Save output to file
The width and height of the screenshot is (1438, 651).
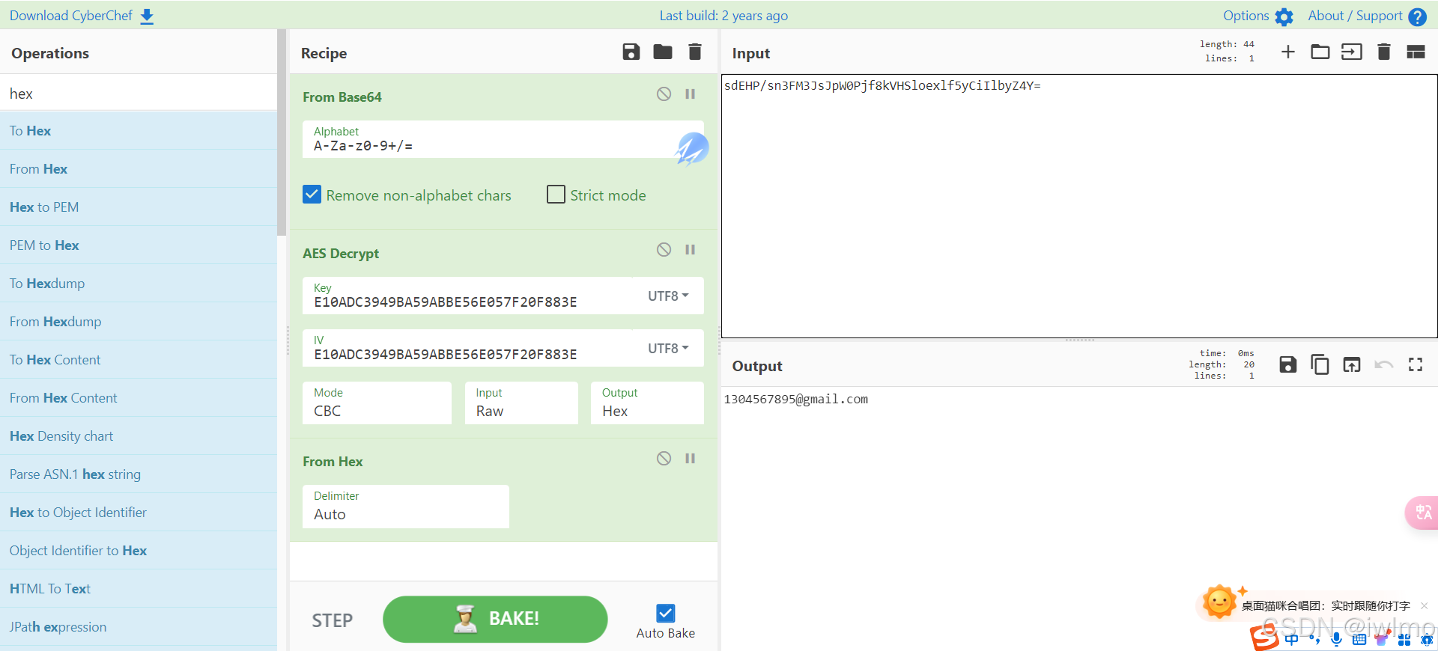pos(1288,364)
